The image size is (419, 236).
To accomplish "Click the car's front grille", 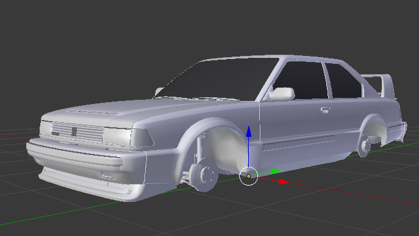I will click(77, 132).
